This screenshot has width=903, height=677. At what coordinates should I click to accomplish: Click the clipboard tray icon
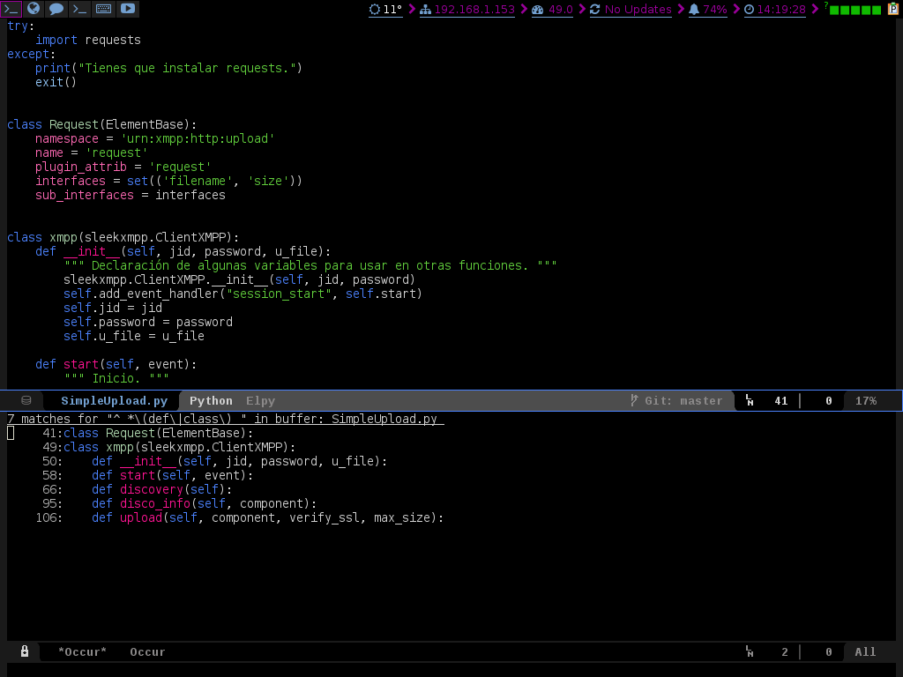coord(893,9)
